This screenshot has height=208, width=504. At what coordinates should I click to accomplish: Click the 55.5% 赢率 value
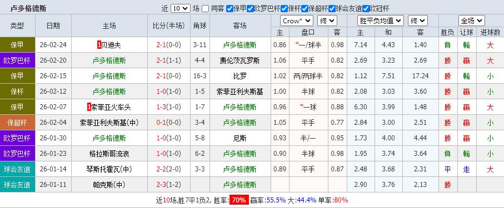click(276, 200)
